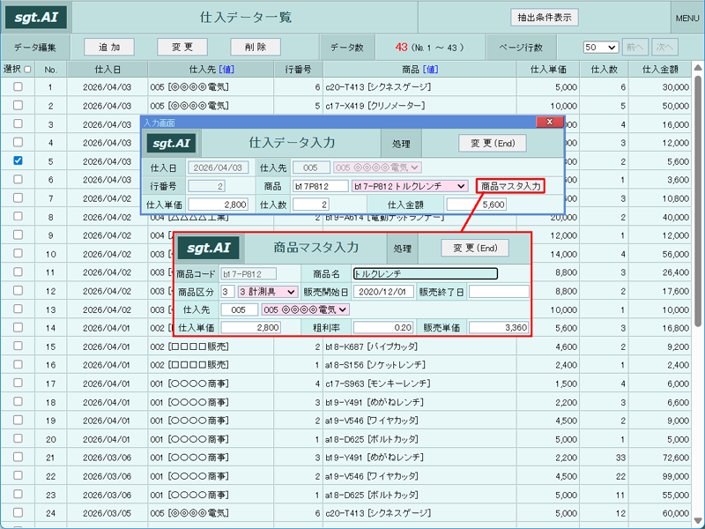Click the 2026/03/05 date in row 24
This screenshot has height=529, width=705.
coord(107,513)
